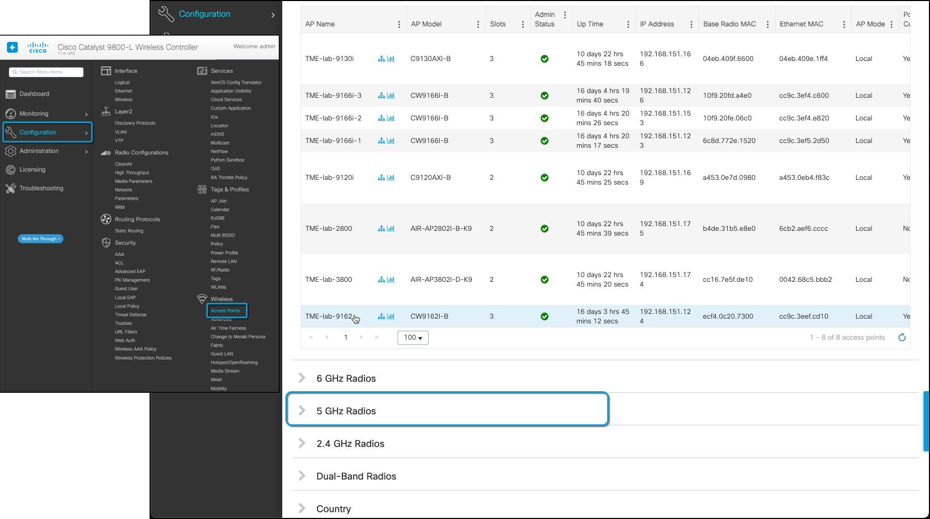Open statistics chart icon for TME-lab-9130i
This screenshot has height=519, width=930.
click(x=391, y=58)
